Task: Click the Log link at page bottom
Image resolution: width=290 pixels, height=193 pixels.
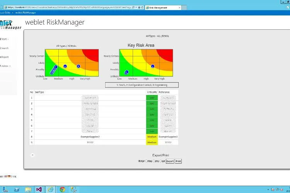Action: click(14, 176)
